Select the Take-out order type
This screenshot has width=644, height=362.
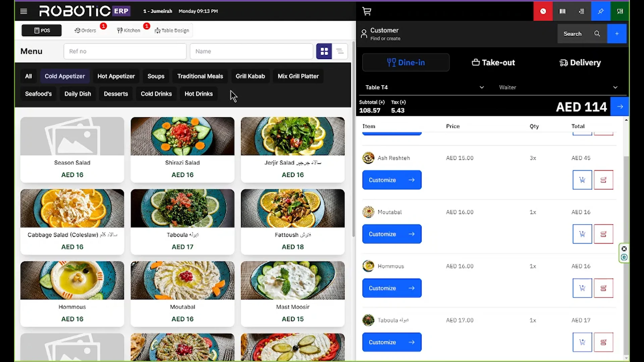click(x=493, y=62)
